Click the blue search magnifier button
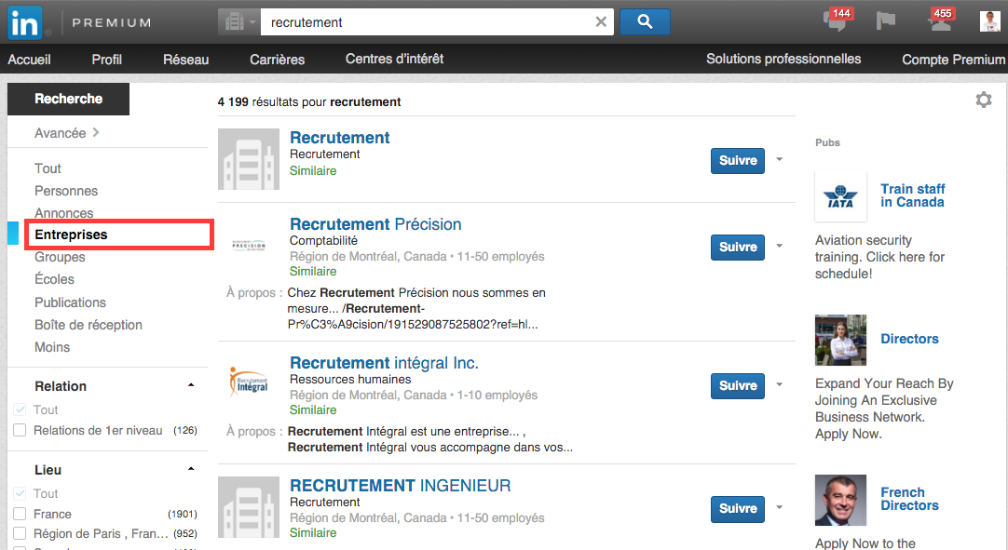Screen dimensions: 1008x550 [x=645, y=21]
